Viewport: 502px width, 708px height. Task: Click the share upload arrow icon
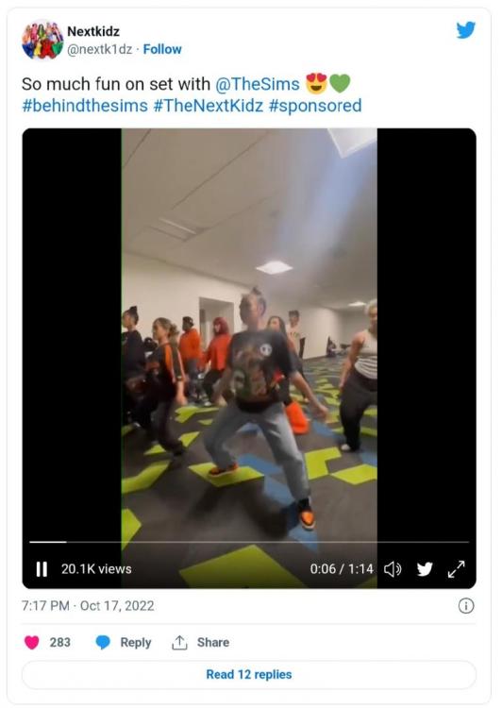[x=179, y=642]
